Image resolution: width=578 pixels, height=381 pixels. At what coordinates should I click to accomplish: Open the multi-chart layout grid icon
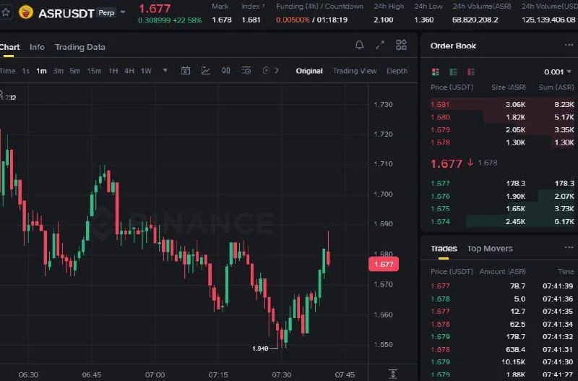pyautogui.click(x=401, y=45)
